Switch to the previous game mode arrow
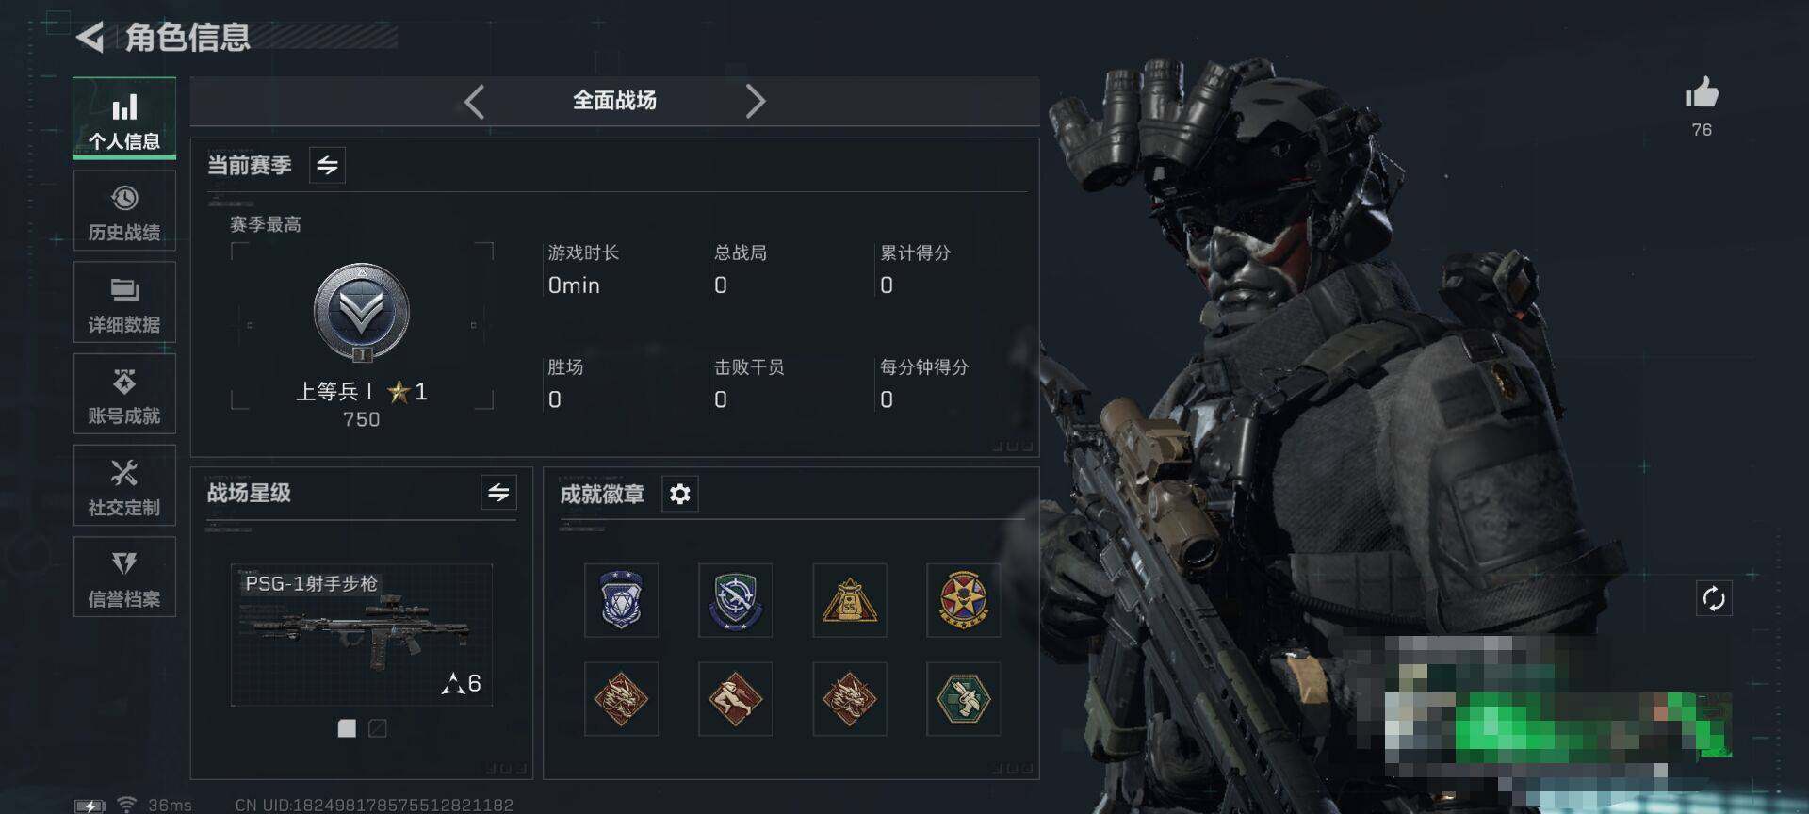 [475, 101]
